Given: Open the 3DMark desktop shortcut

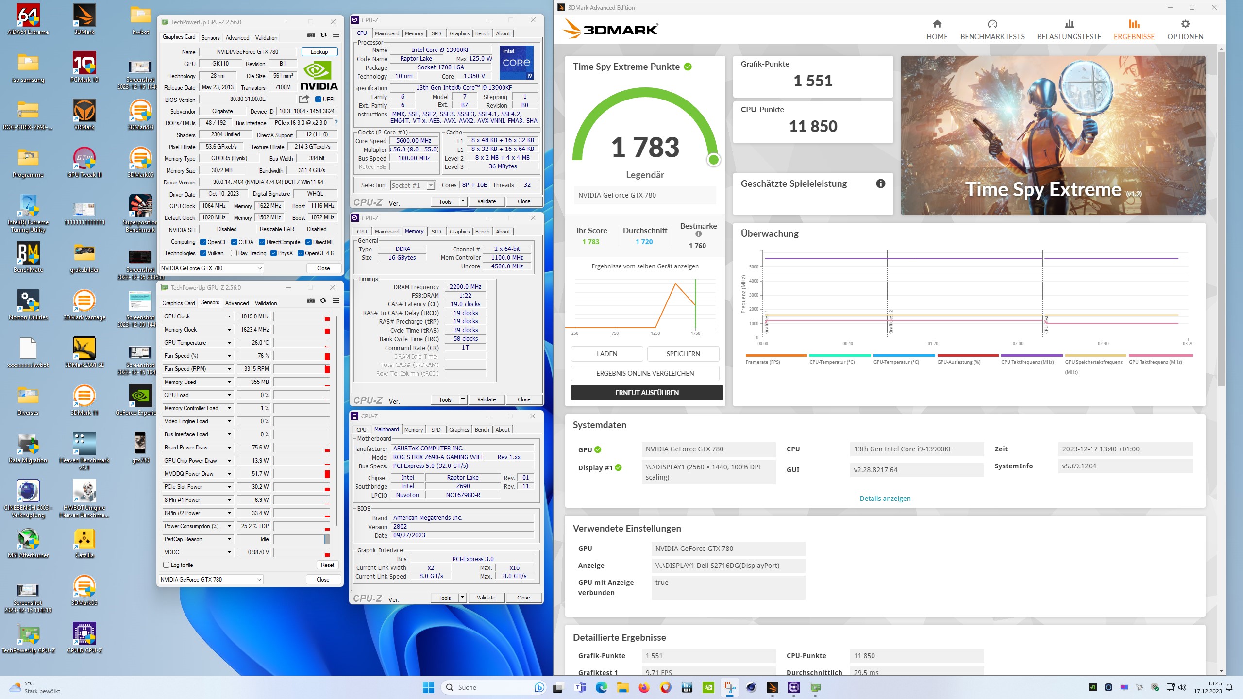Looking at the screenshot, I should [84, 19].
